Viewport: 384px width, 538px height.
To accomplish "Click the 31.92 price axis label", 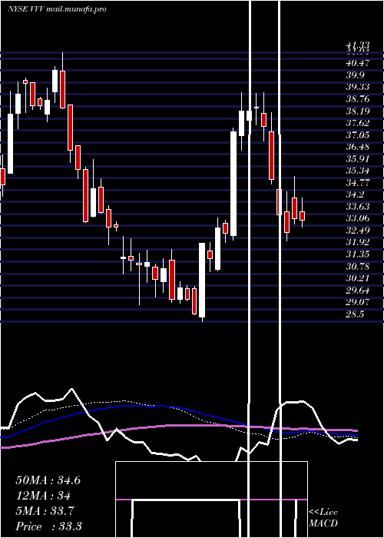I will click(x=357, y=242).
